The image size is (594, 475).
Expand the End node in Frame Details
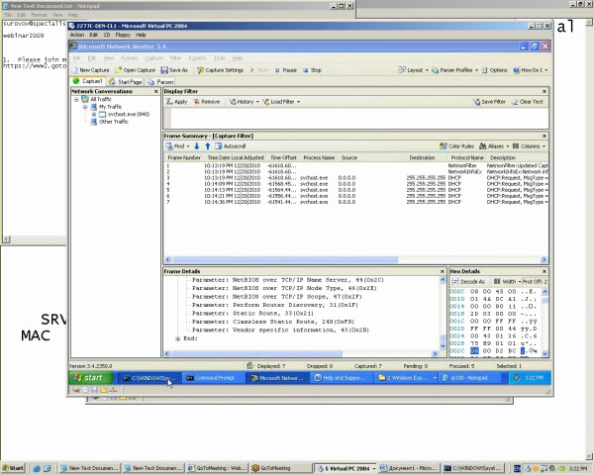[177, 338]
